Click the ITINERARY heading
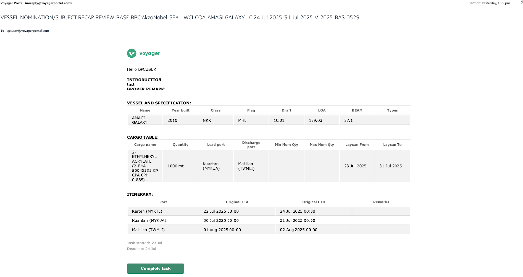The height and width of the screenshot is (277, 523). 140,194
